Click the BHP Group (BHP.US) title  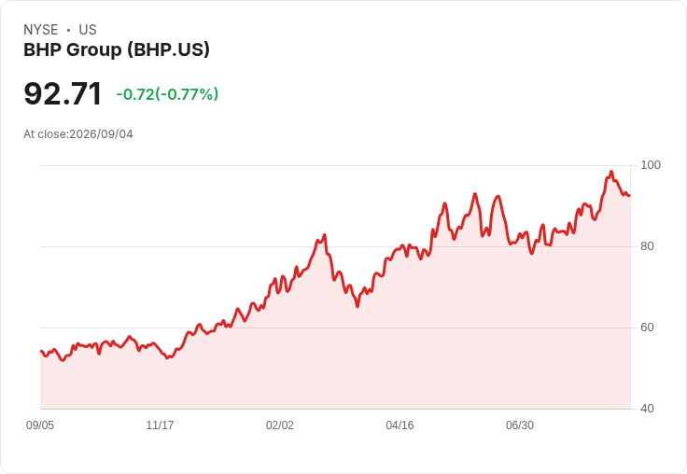(117, 49)
